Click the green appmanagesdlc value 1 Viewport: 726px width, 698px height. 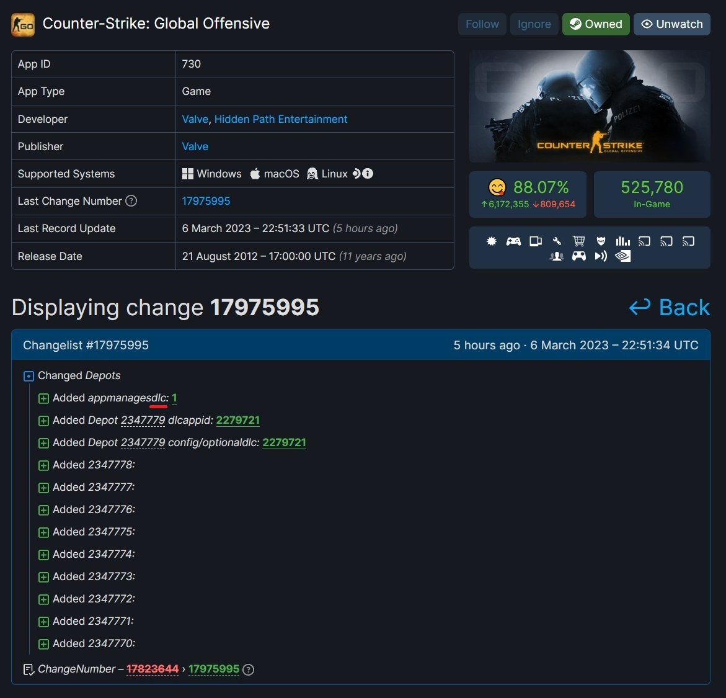[x=174, y=398]
